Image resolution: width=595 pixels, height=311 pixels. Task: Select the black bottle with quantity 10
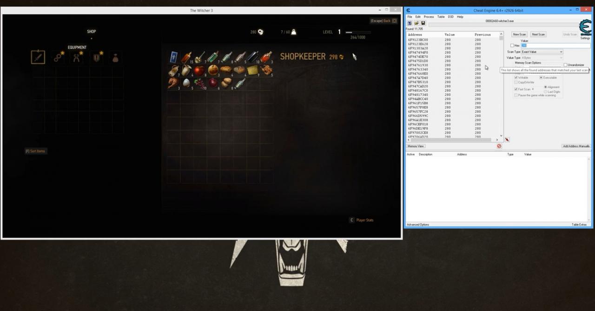coord(253,58)
